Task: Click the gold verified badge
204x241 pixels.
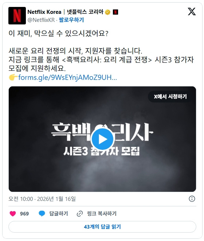Action: coord(108,12)
